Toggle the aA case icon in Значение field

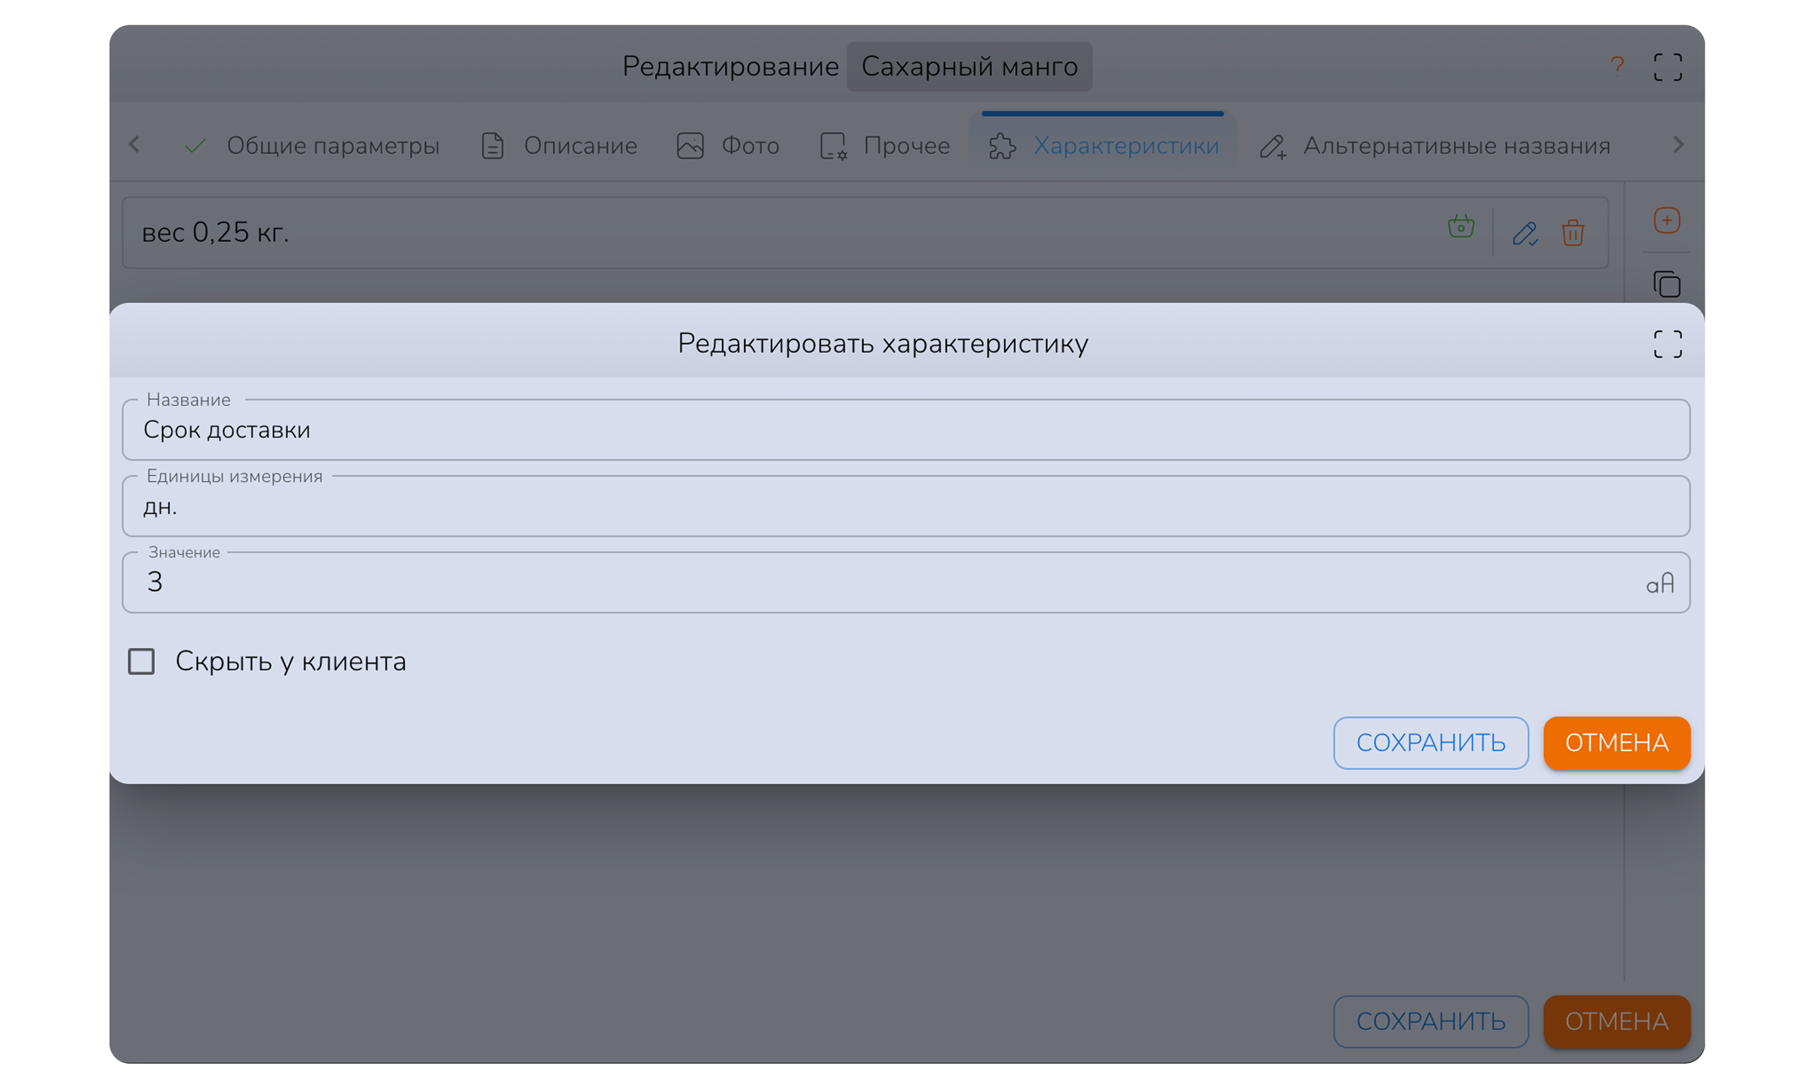click(x=1659, y=583)
